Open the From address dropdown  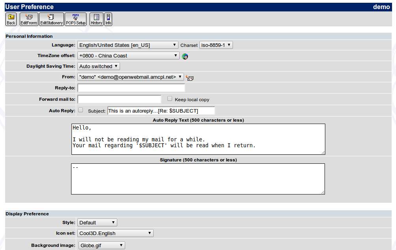pyautogui.click(x=131, y=77)
